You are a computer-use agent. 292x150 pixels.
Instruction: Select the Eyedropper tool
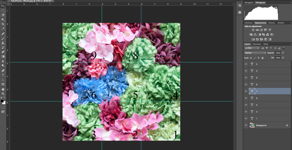[x=3, y=29]
